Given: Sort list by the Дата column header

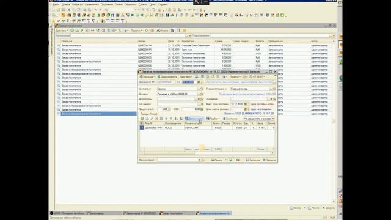Looking at the screenshot, I should coord(174,41).
